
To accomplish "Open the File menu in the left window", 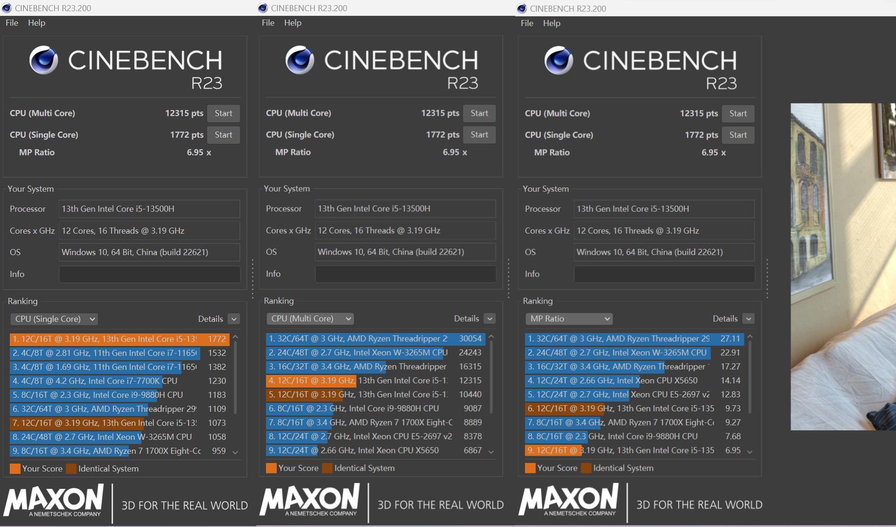I will click(12, 22).
